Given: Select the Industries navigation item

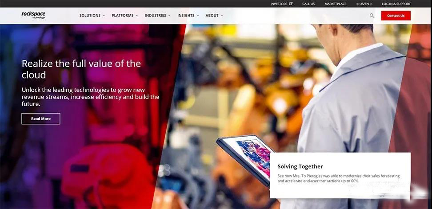Looking at the screenshot, I should point(156,16).
